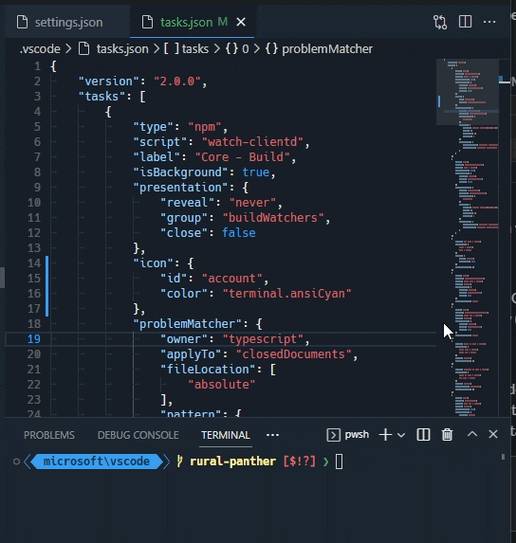Create a new terminal with plus icon

coord(385,435)
